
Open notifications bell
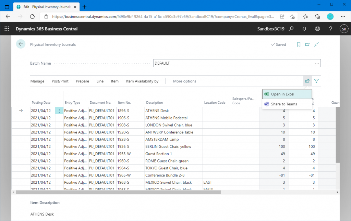(304, 29)
